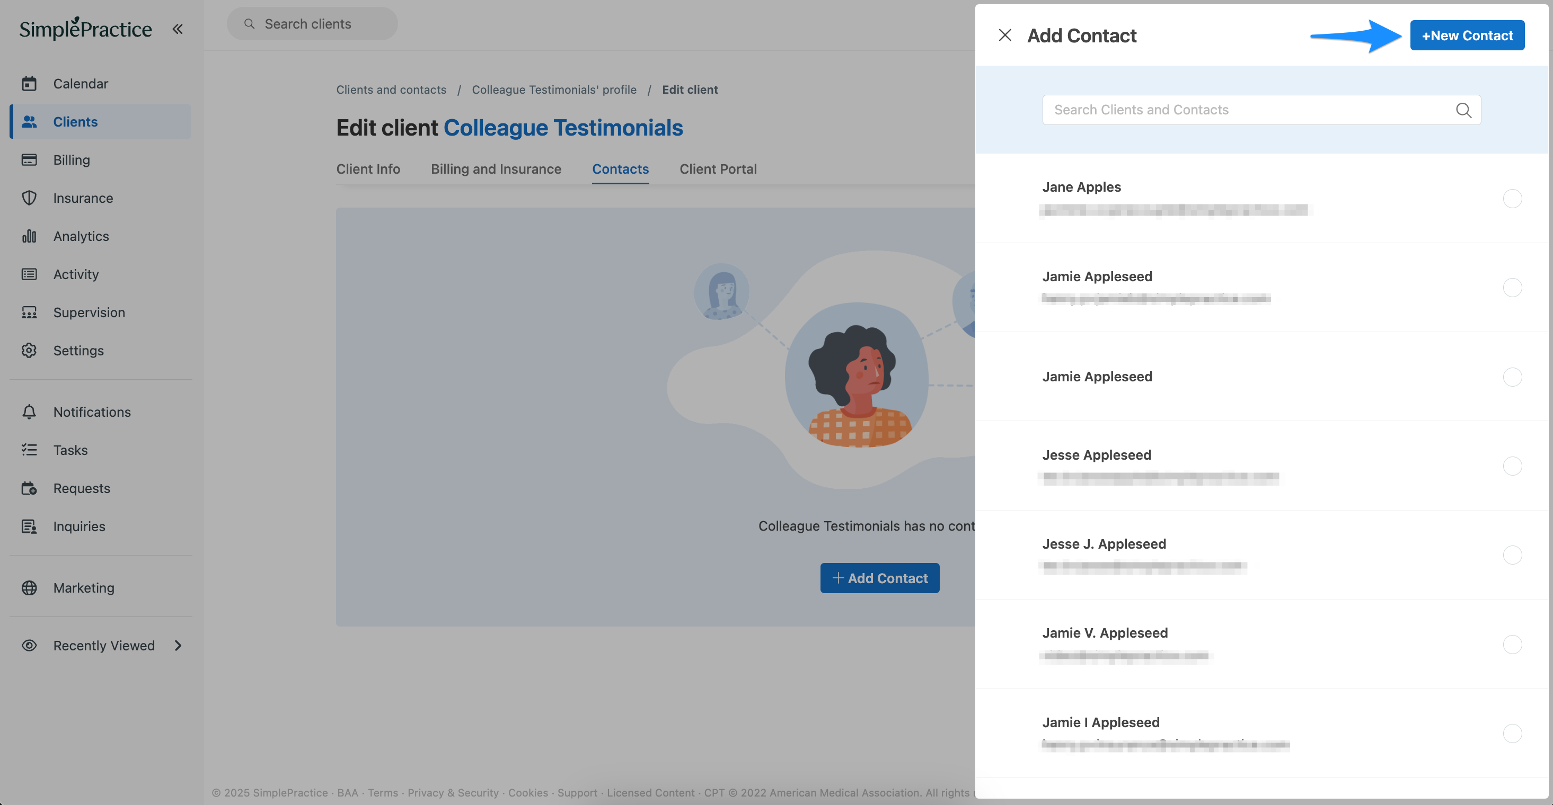Click the Settings gear icon
This screenshot has height=805, width=1553.
tap(29, 350)
